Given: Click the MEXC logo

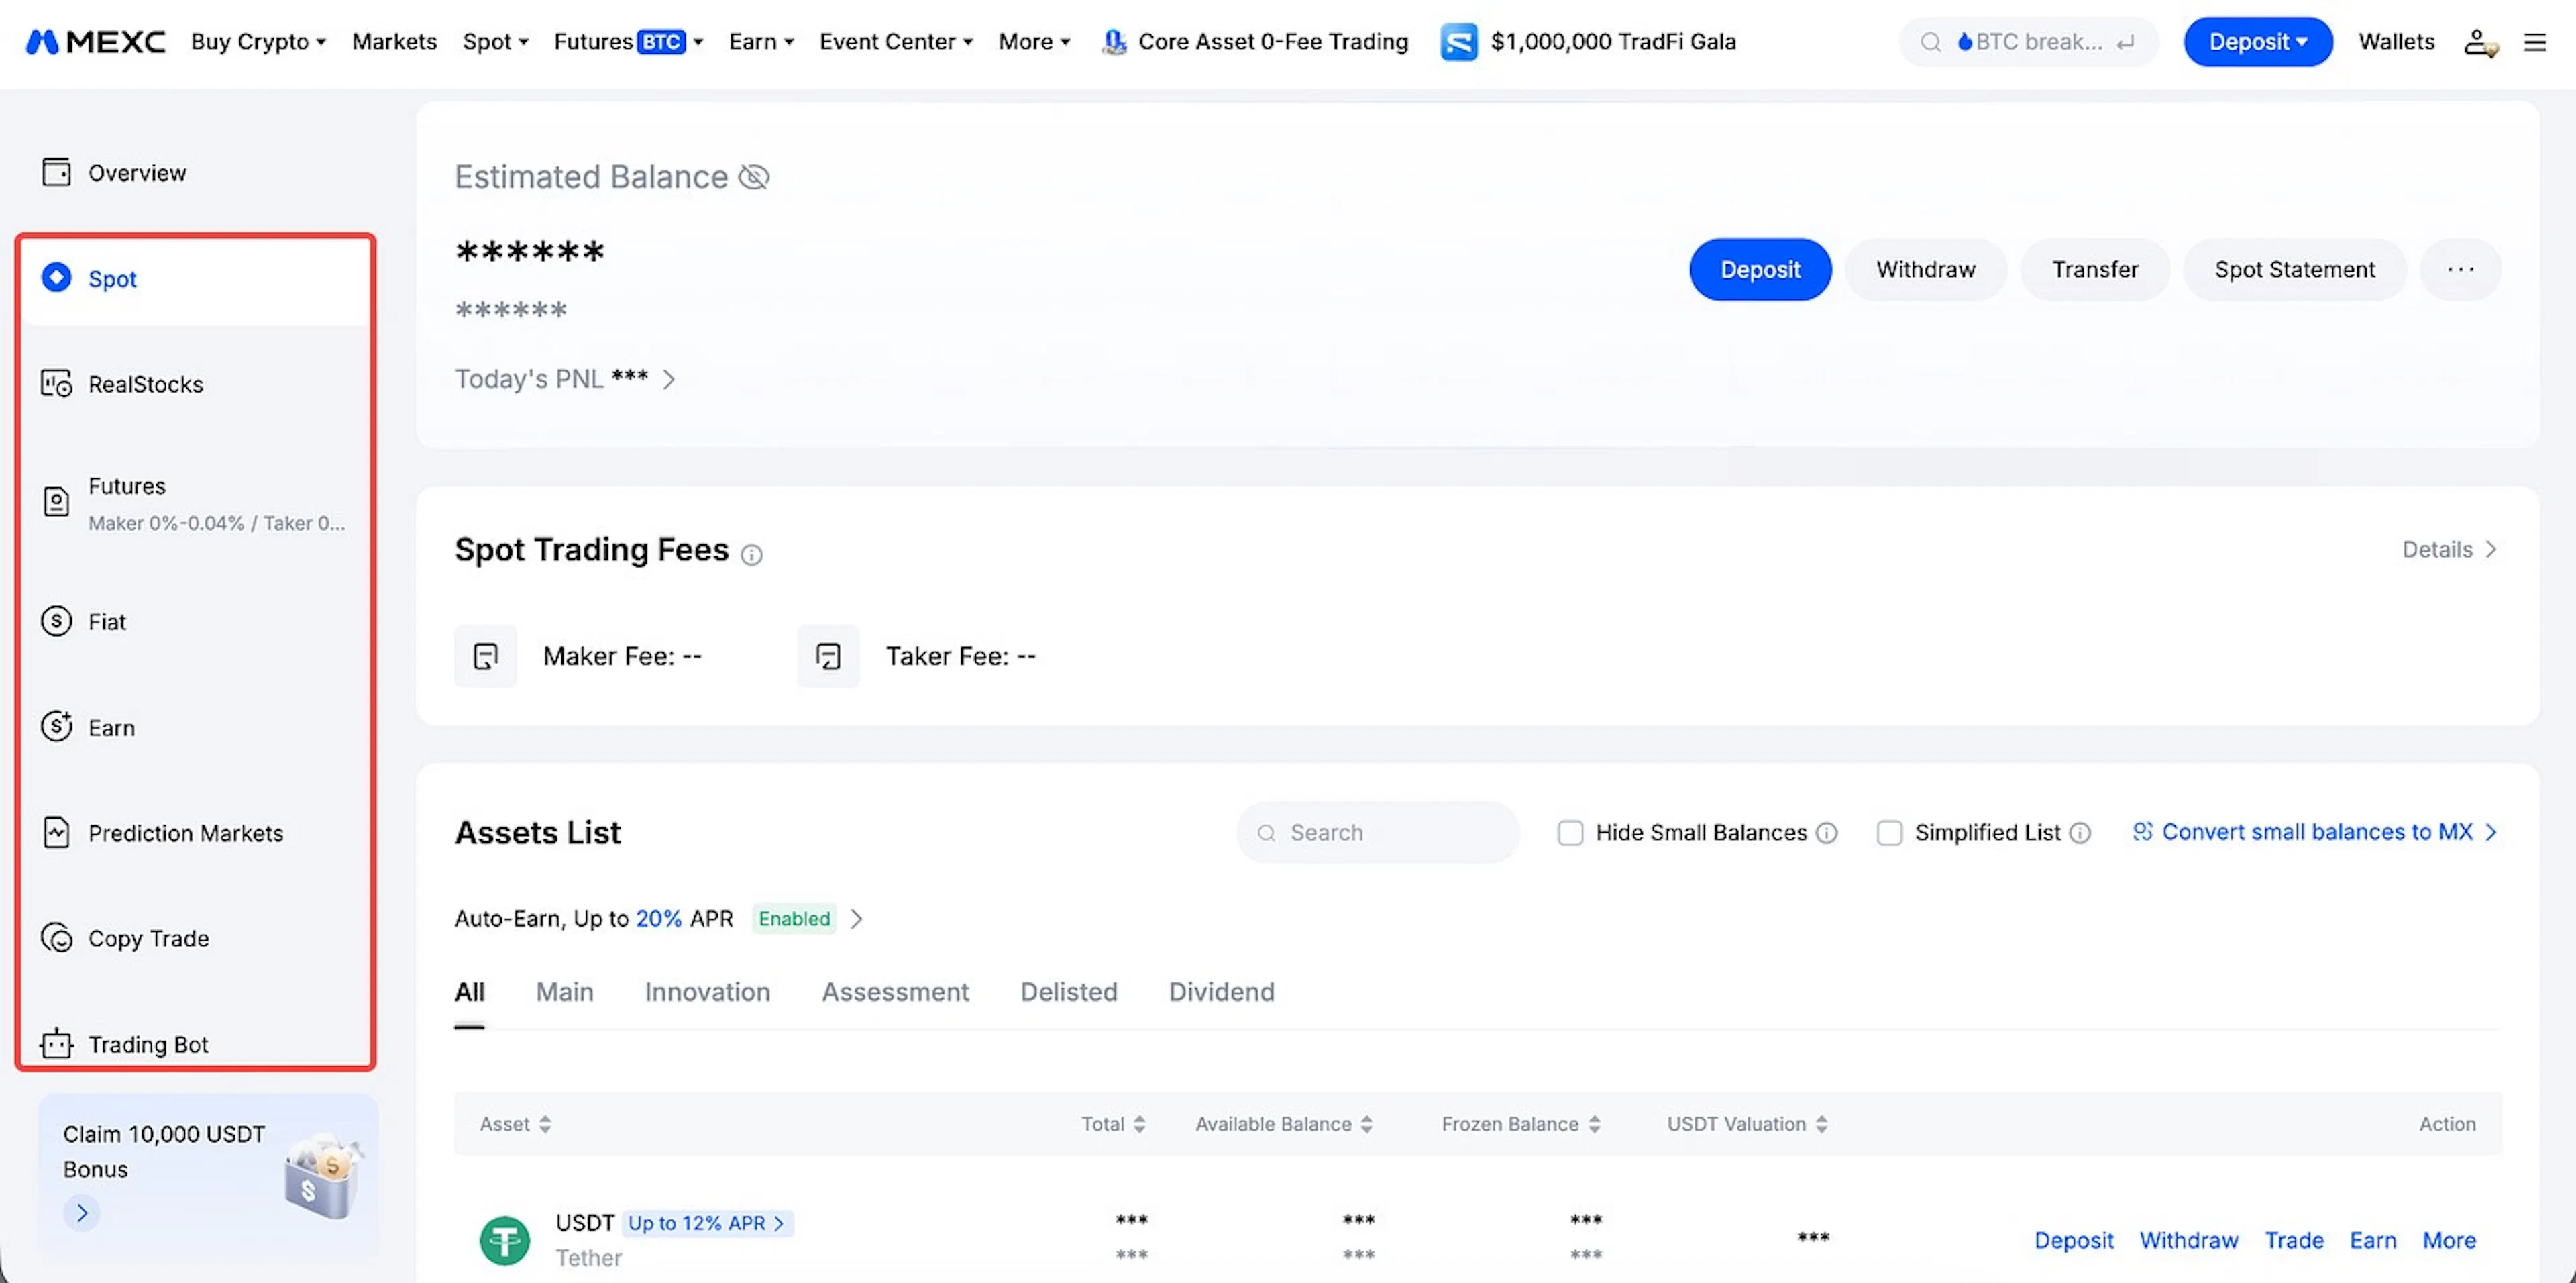Looking at the screenshot, I should 95,42.
